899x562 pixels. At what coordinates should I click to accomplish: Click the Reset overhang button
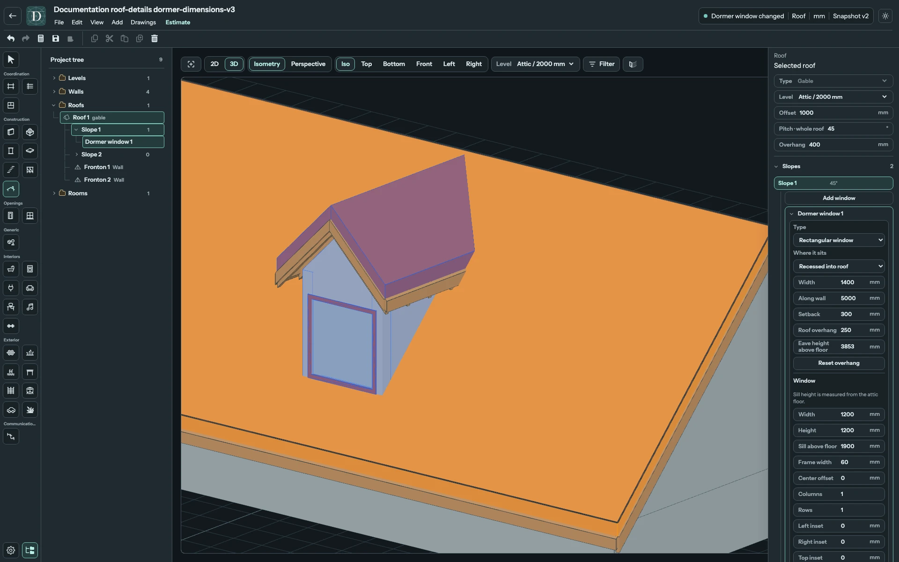click(839, 363)
